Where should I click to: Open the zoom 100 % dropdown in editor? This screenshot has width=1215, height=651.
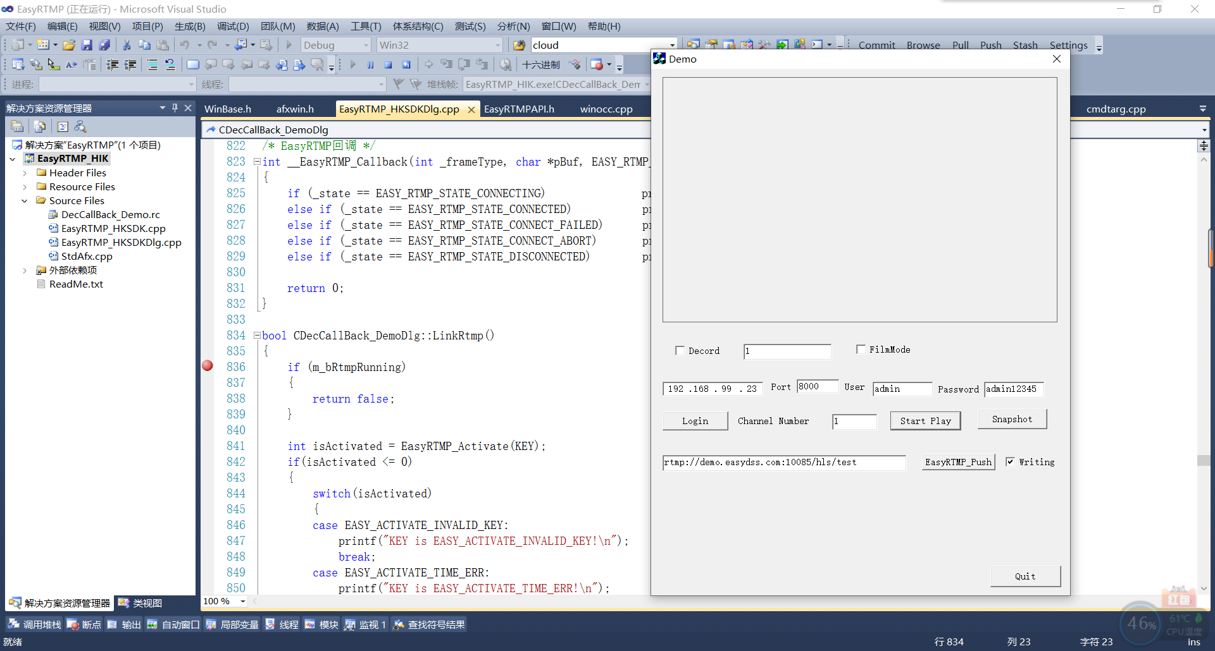(x=242, y=601)
